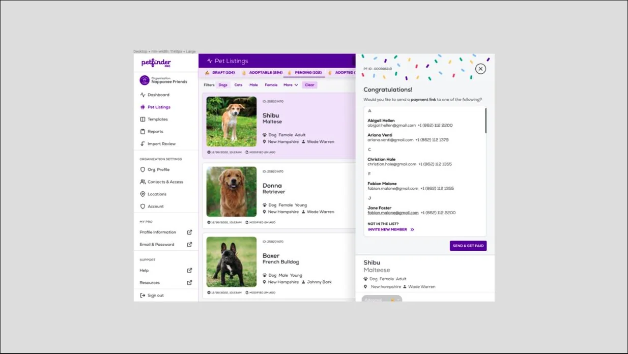
Task: Click the Resources sidebar entry
Action: coord(150,282)
